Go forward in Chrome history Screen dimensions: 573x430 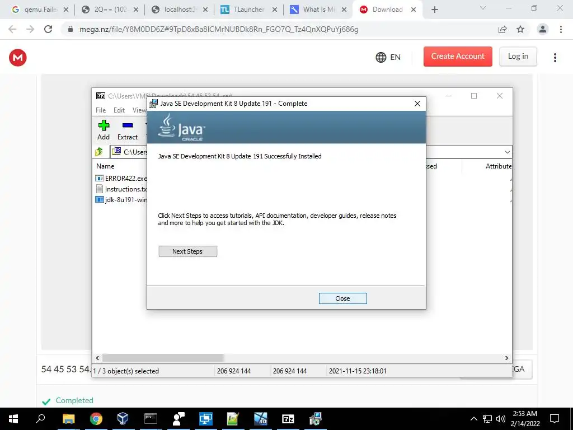[30, 29]
